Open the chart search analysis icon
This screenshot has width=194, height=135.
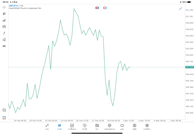tap(4, 110)
